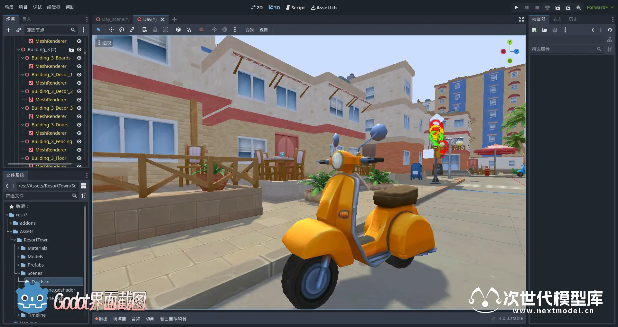Toggle visibility of Building_3_Doors
The width and height of the screenshot is (618, 327).
point(79,125)
